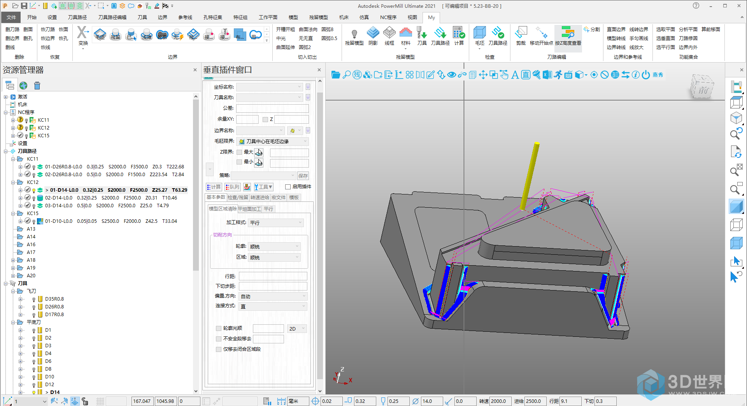Click the 保存 strategy button
Image resolution: width=747 pixels, height=406 pixels.
click(303, 176)
